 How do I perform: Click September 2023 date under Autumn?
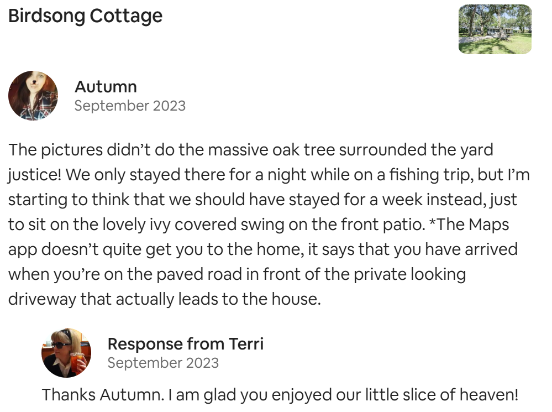130,106
